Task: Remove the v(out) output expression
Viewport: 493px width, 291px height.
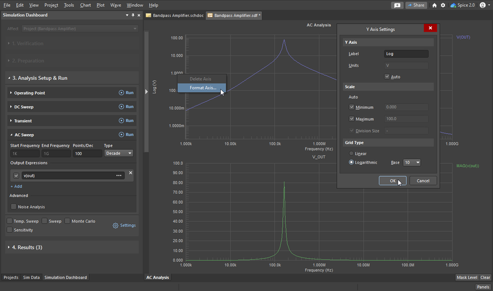Action: (131, 172)
